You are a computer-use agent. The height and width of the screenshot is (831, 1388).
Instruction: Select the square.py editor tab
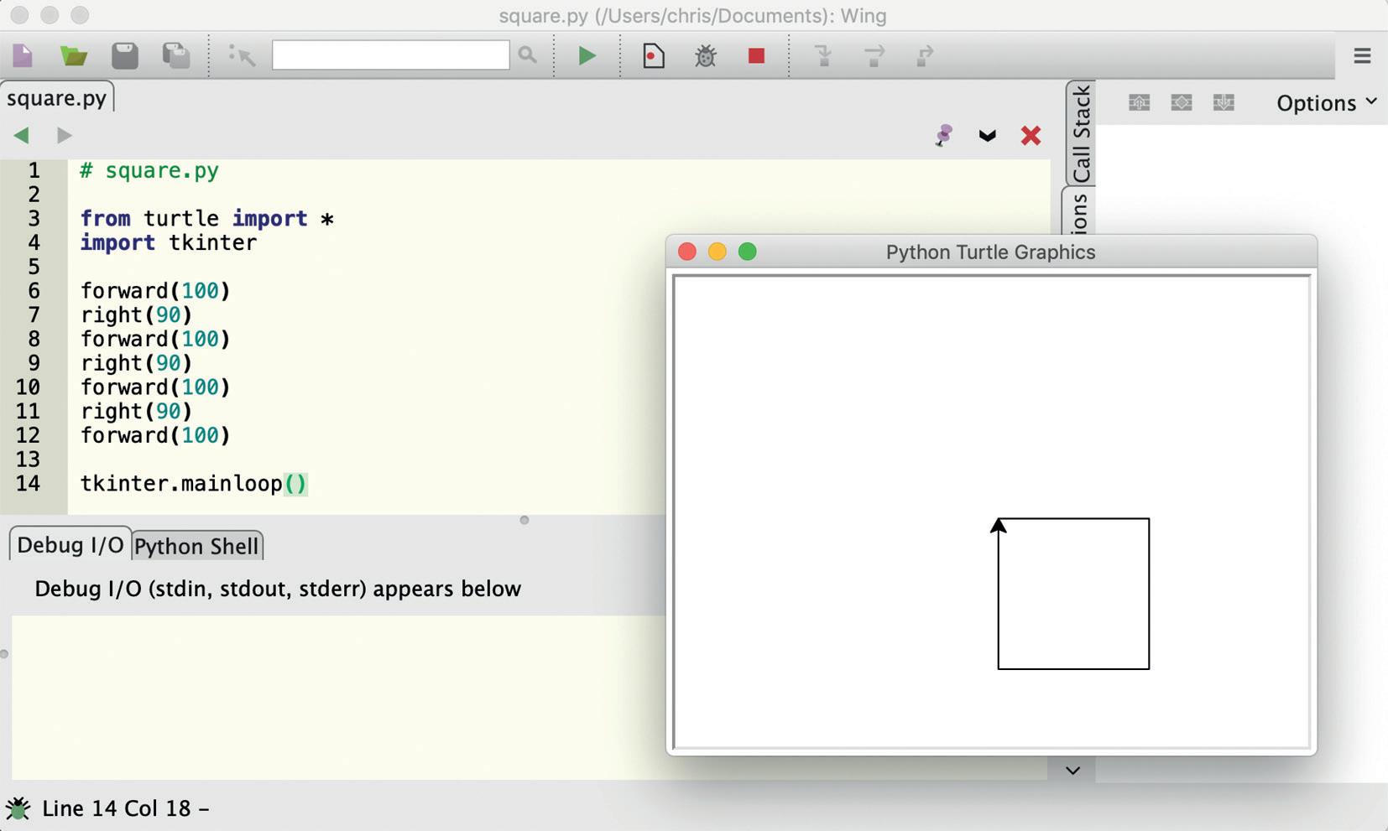(56, 97)
